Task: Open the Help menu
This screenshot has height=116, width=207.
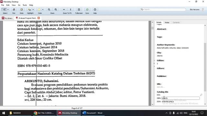Action: (x=31, y=5)
